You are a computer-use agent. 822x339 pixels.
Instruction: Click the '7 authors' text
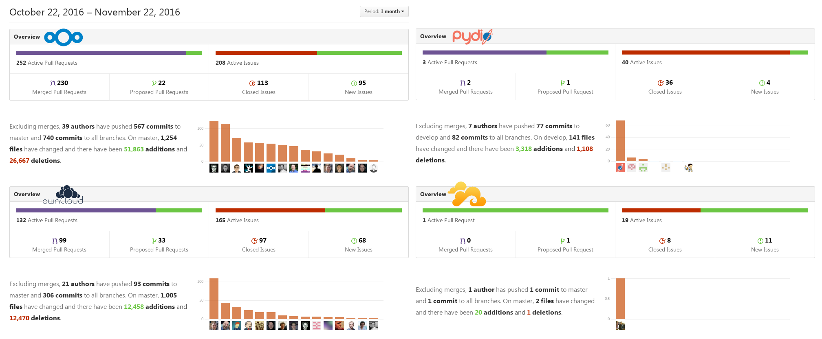coord(483,126)
